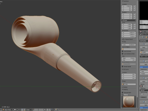Toggle the Scale Z lock icon
The image size is (148, 111).
[134, 28]
